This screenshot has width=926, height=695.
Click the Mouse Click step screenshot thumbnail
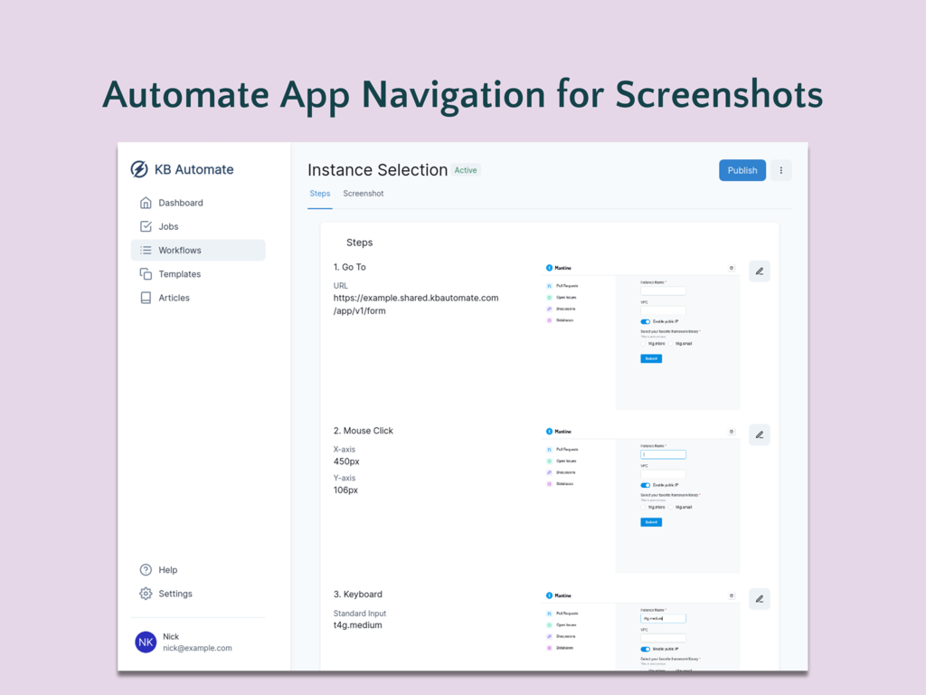point(641,499)
